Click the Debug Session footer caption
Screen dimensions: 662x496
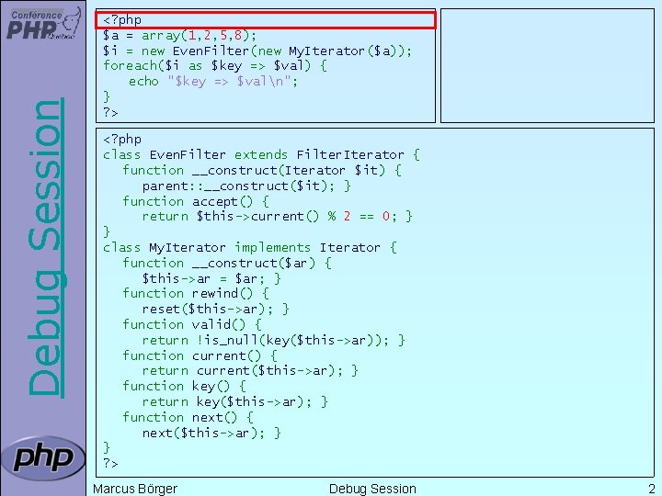point(372,489)
